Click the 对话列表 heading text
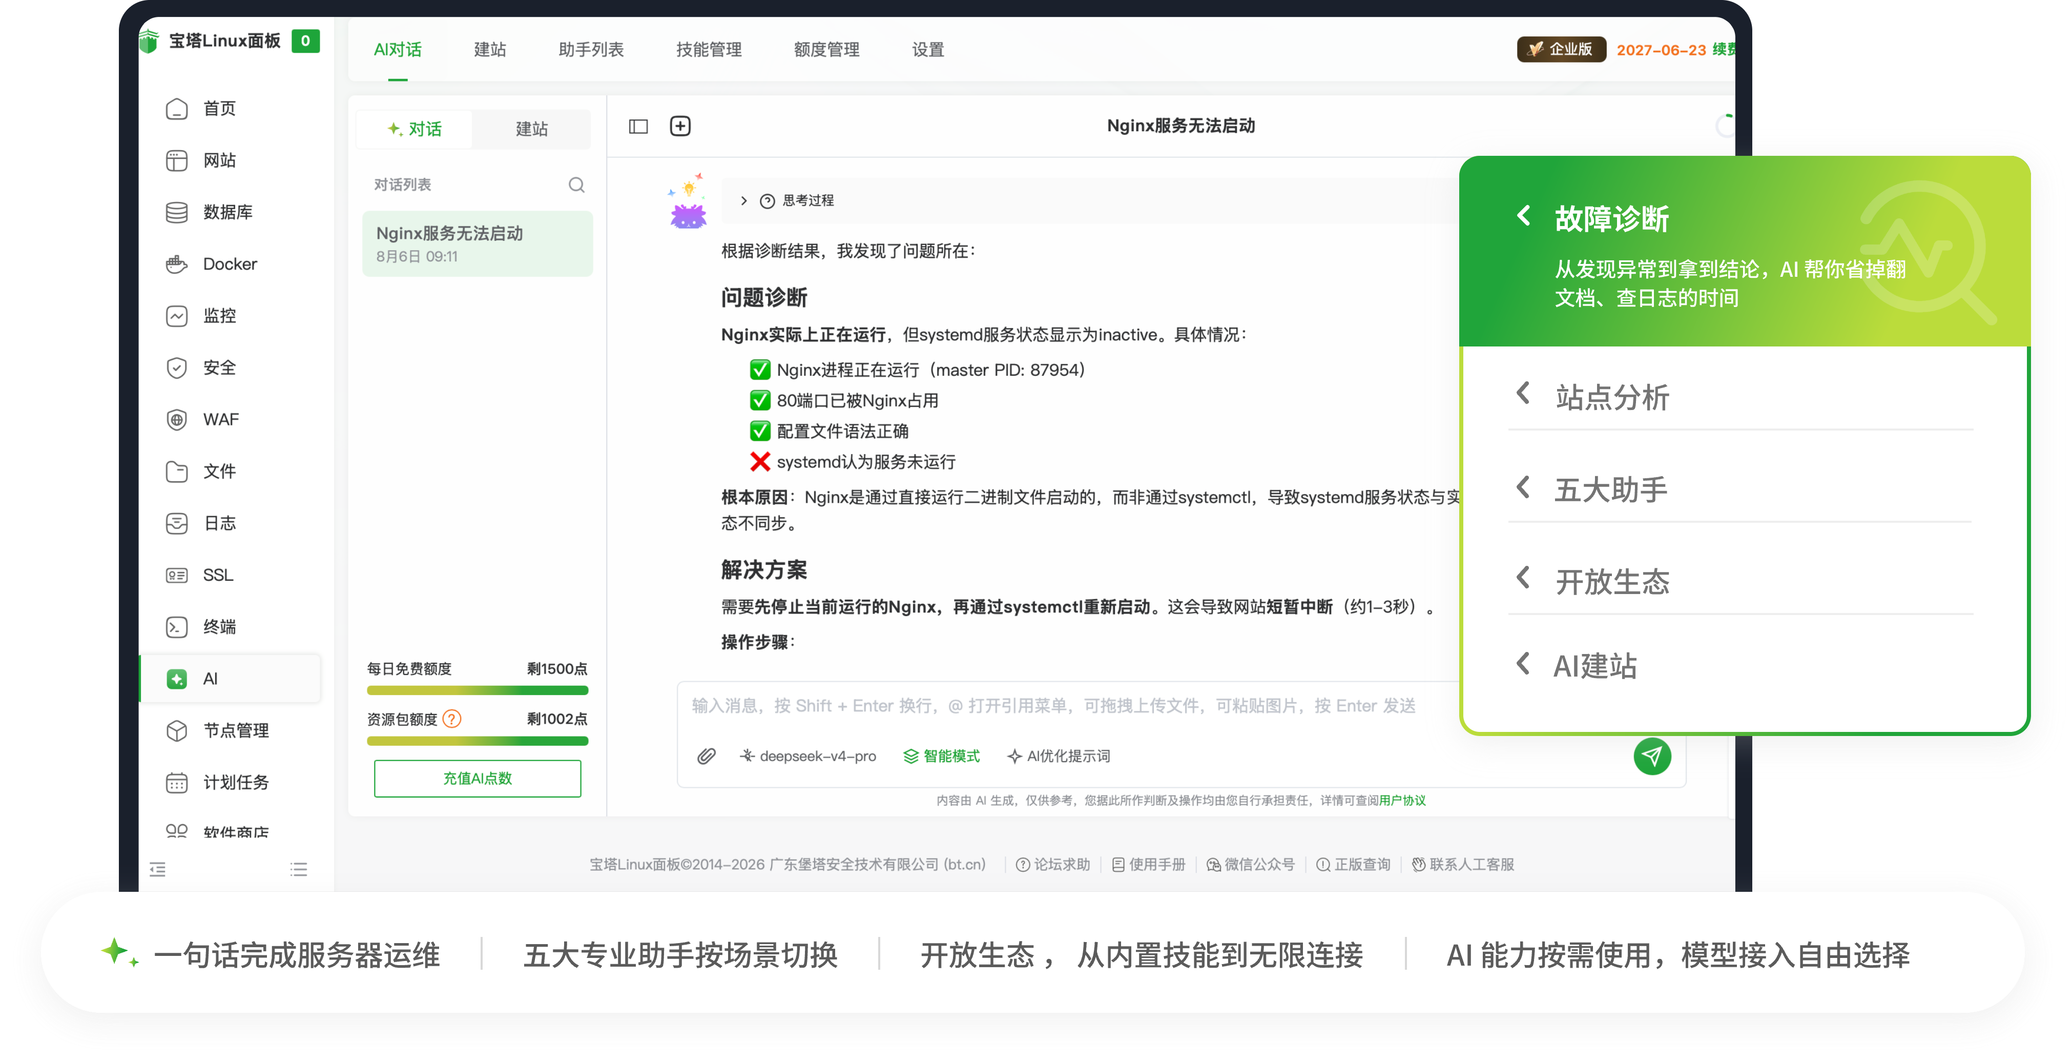Screen dimensions: 2072x1062 pos(403,185)
